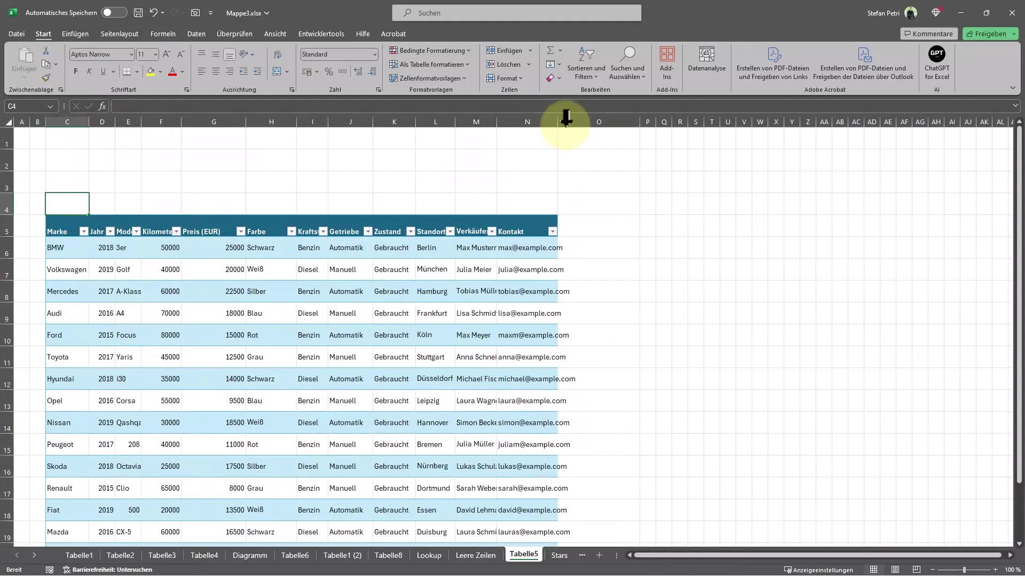1025x576 pixels.
Task: Toggle Automatisches Speichern switch
Action: [112, 12]
